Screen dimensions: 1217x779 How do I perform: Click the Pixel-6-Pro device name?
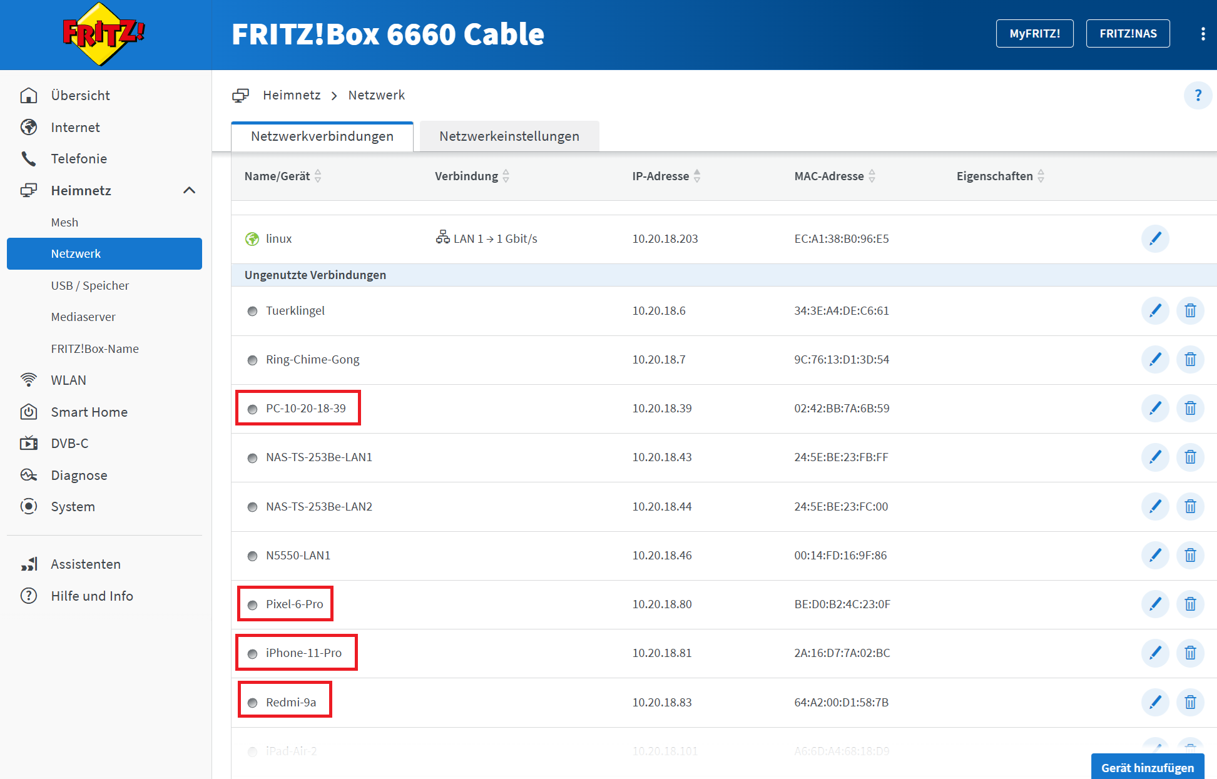pyautogui.click(x=294, y=604)
